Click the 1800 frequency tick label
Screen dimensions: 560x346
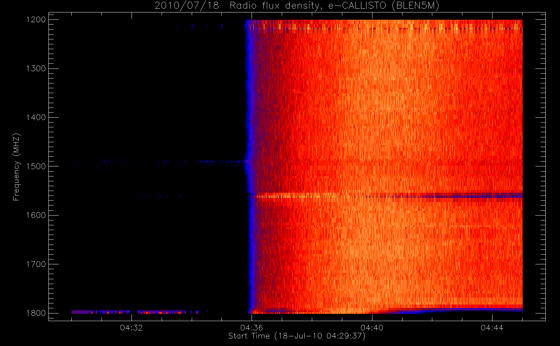(x=36, y=313)
